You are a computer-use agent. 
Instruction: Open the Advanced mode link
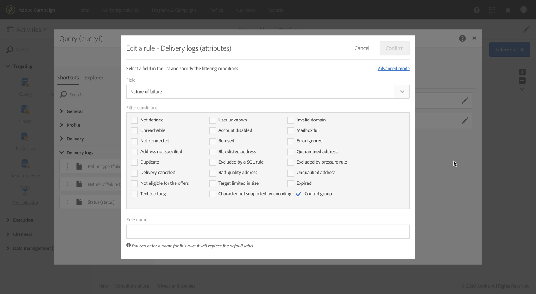point(393,69)
